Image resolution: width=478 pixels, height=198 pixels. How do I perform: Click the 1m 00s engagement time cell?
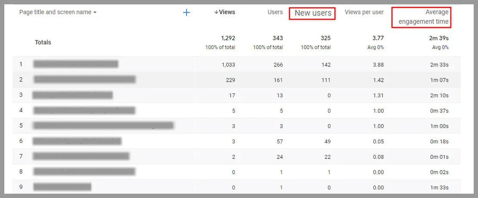click(439, 126)
